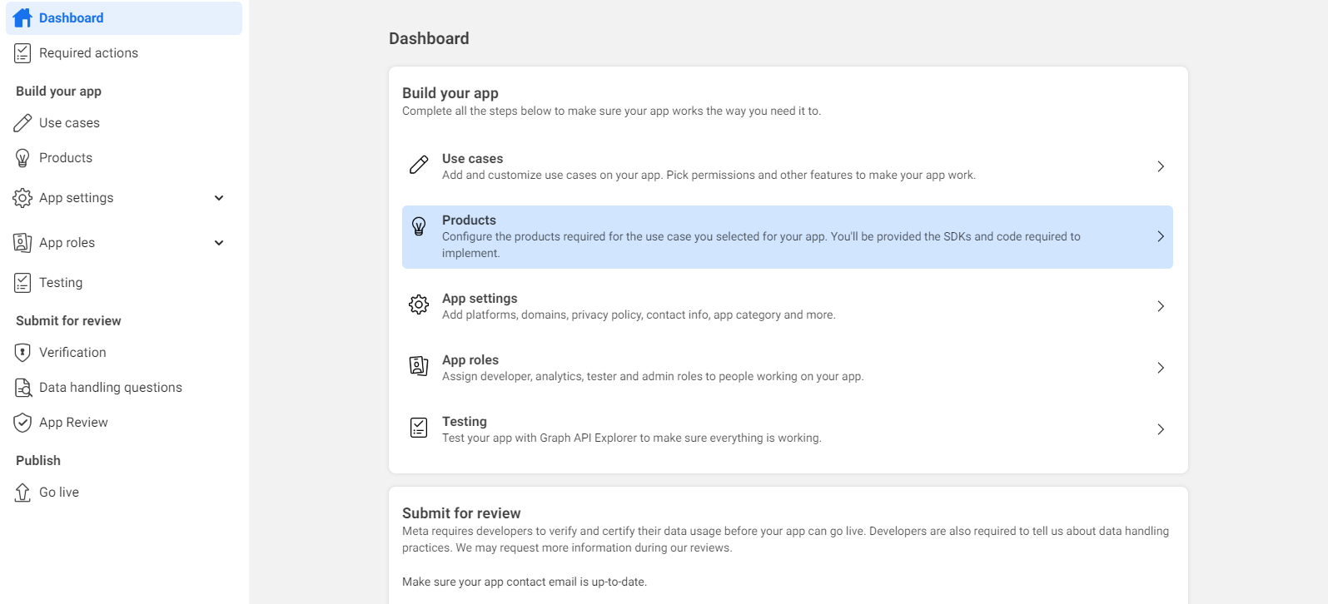This screenshot has width=1328, height=604.
Task: Click the Required actions checklist icon
Action: point(22,53)
